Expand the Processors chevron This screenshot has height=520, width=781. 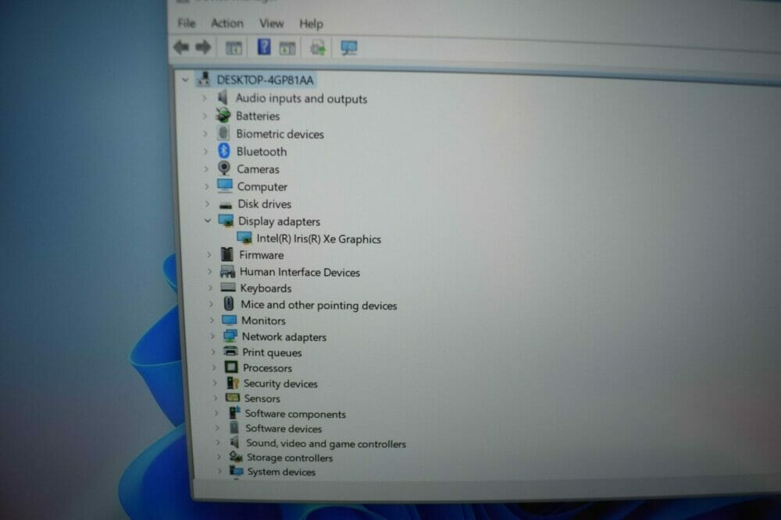(214, 368)
